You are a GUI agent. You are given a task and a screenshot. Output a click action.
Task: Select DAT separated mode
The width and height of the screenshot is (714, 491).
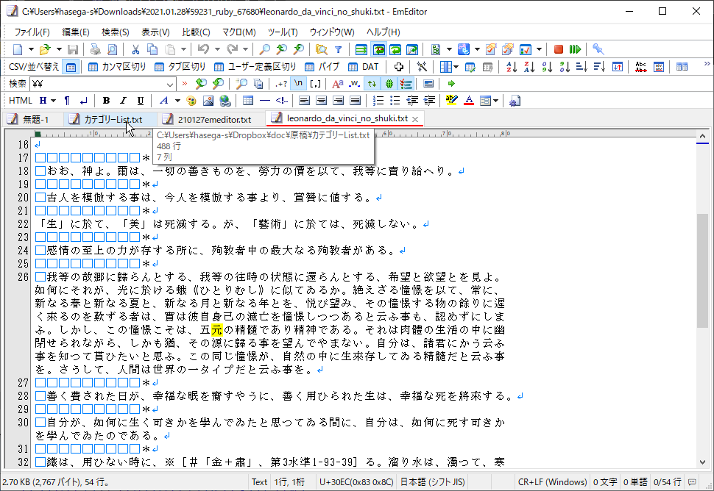(x=364, y=67)
